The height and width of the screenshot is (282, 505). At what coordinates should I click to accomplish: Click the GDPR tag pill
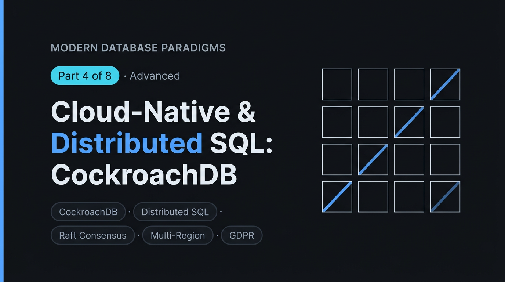click(242, 235)
